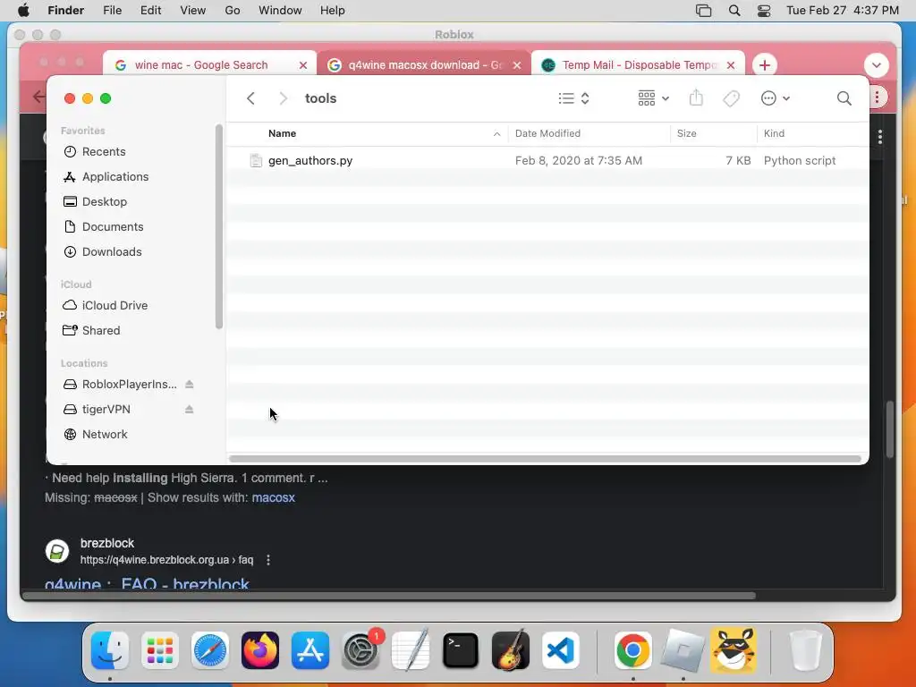This screenshot has height=687, width=916.
Task: Click the Finder search magnifier icon
Action: coord(844,98)
